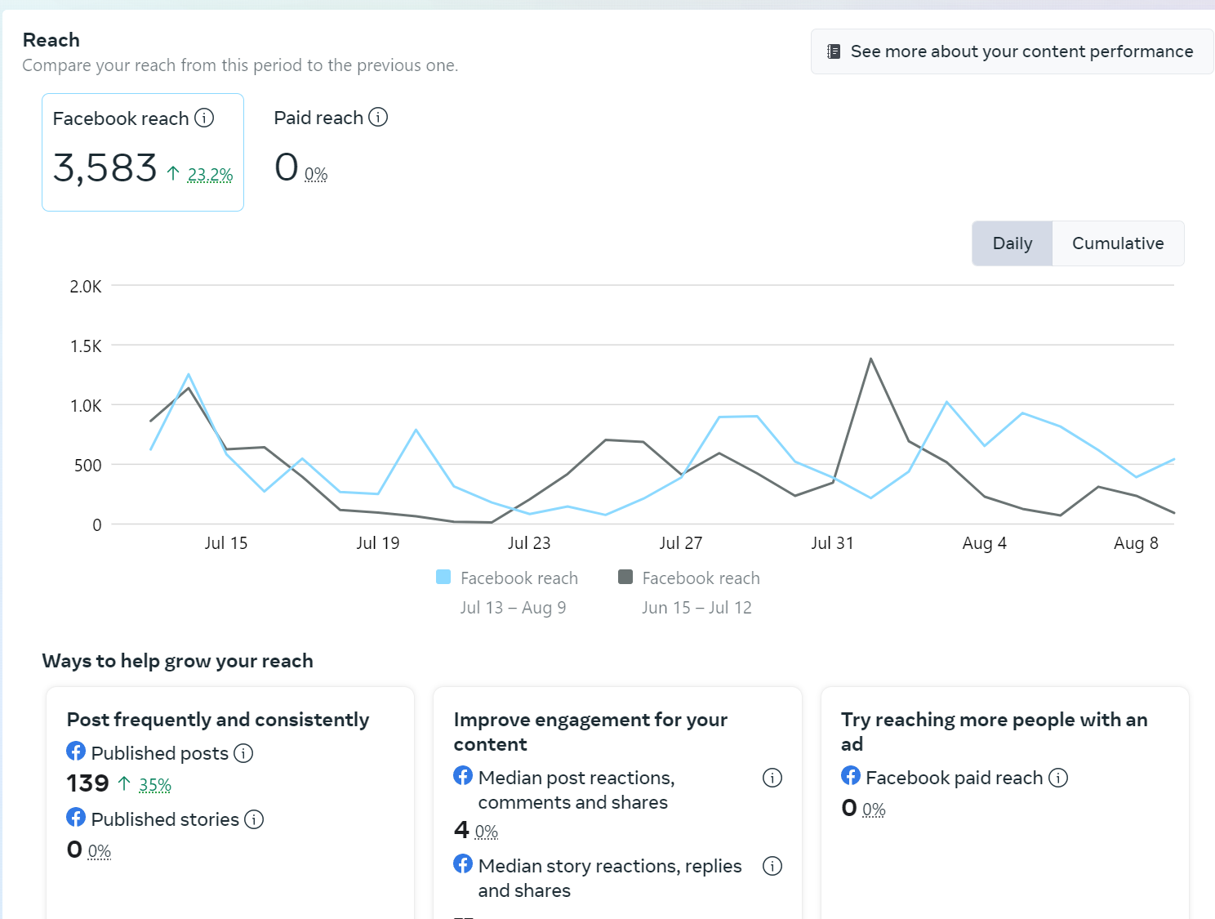Click Published stories 0% change value
Screen dimensions: 1215x919
click(100, 851)
